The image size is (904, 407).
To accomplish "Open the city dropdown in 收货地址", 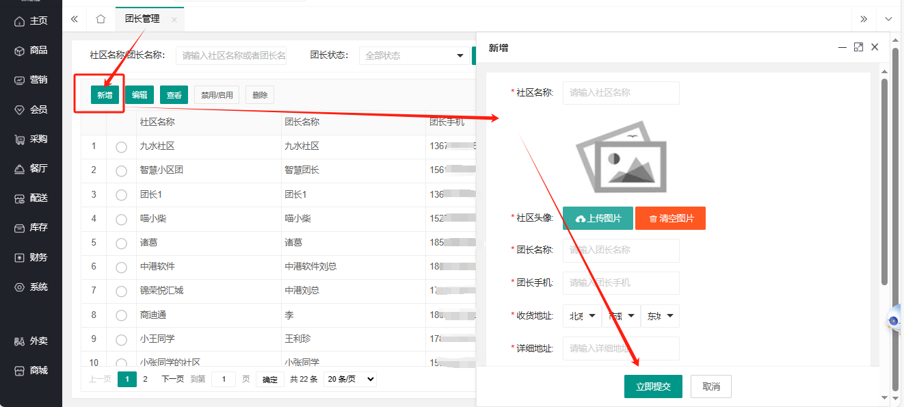I will tap(621, 316).
